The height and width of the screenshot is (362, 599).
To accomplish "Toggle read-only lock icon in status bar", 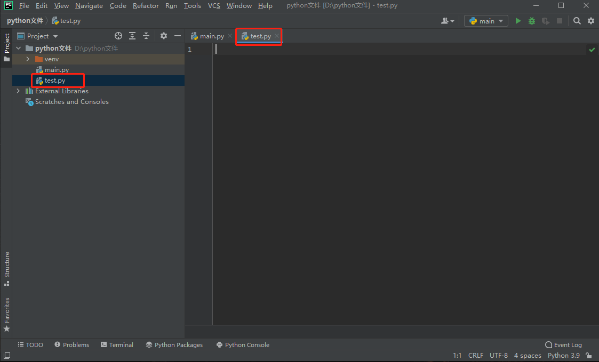I will pyautogui.click(x=589, y=356).
